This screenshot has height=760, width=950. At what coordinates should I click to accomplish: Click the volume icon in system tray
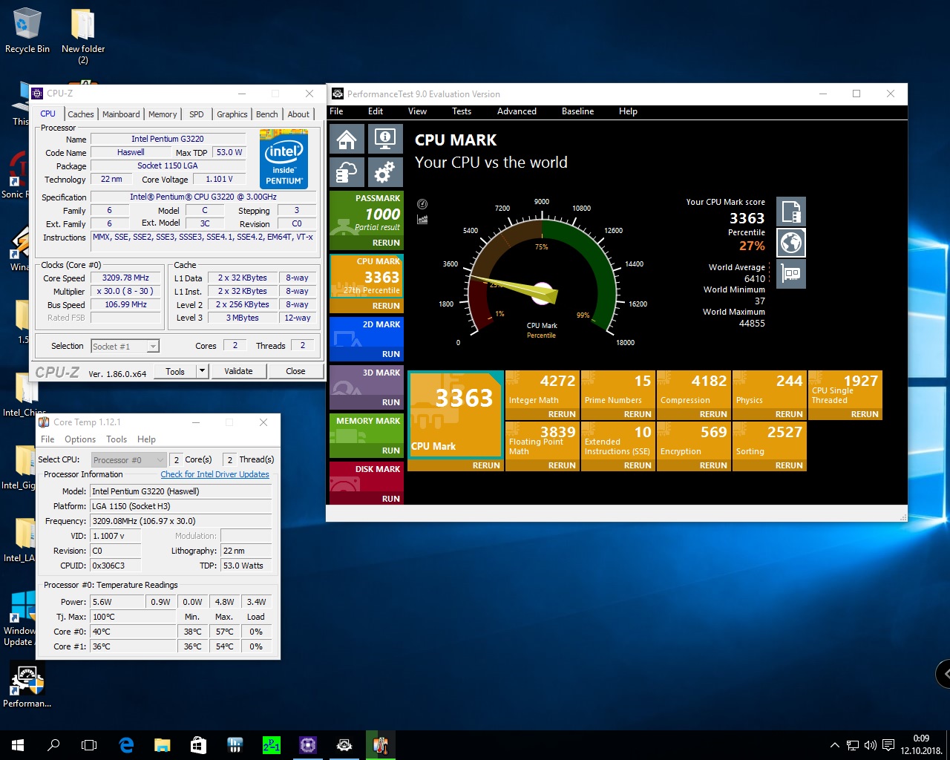[870, 744]
